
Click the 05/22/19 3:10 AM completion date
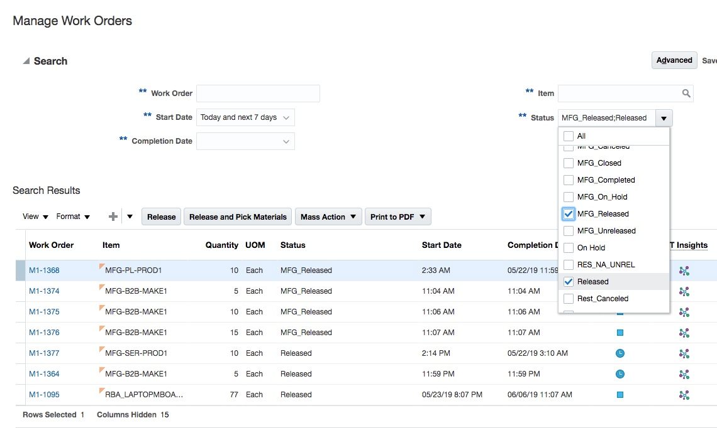(x=538, y=353)
